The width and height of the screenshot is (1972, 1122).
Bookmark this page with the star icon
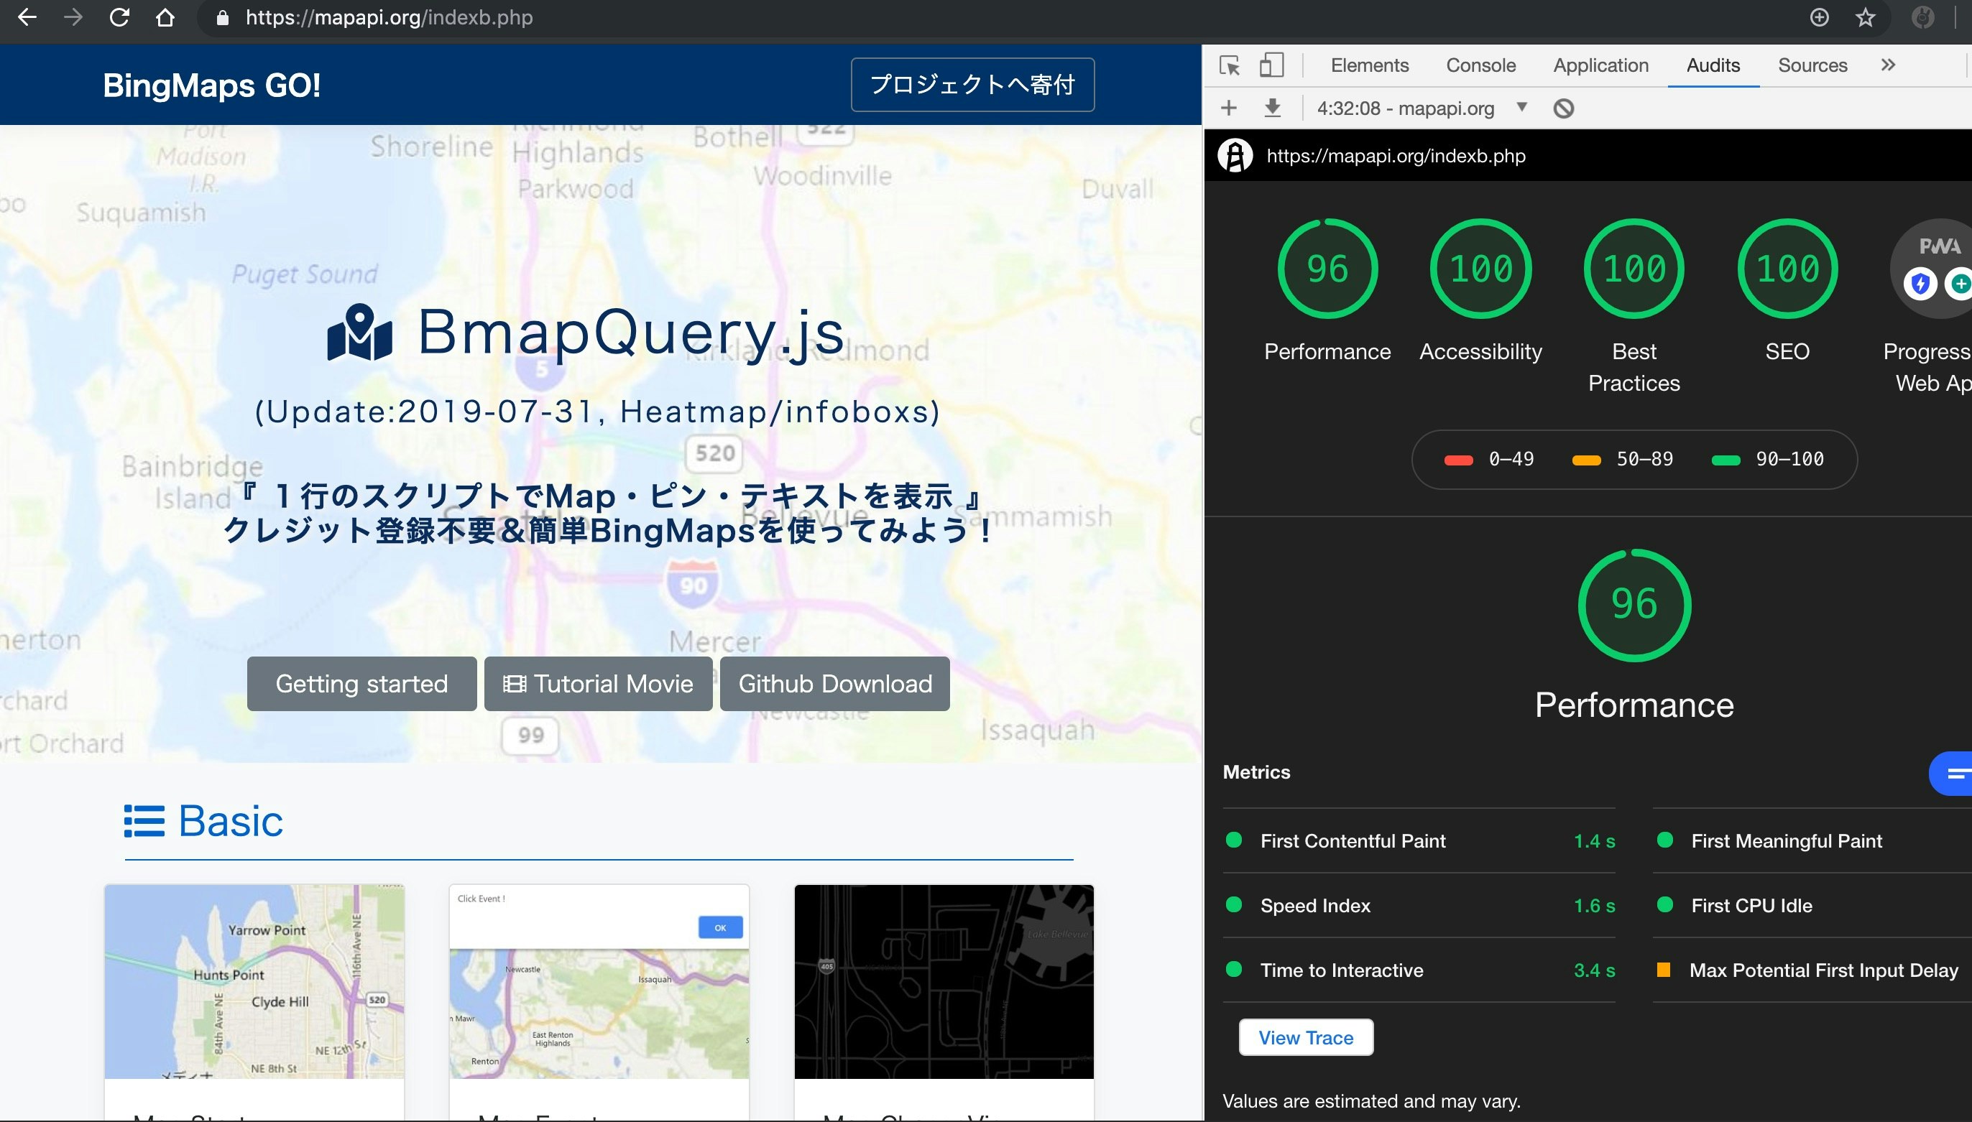[x=1865, y=17]
